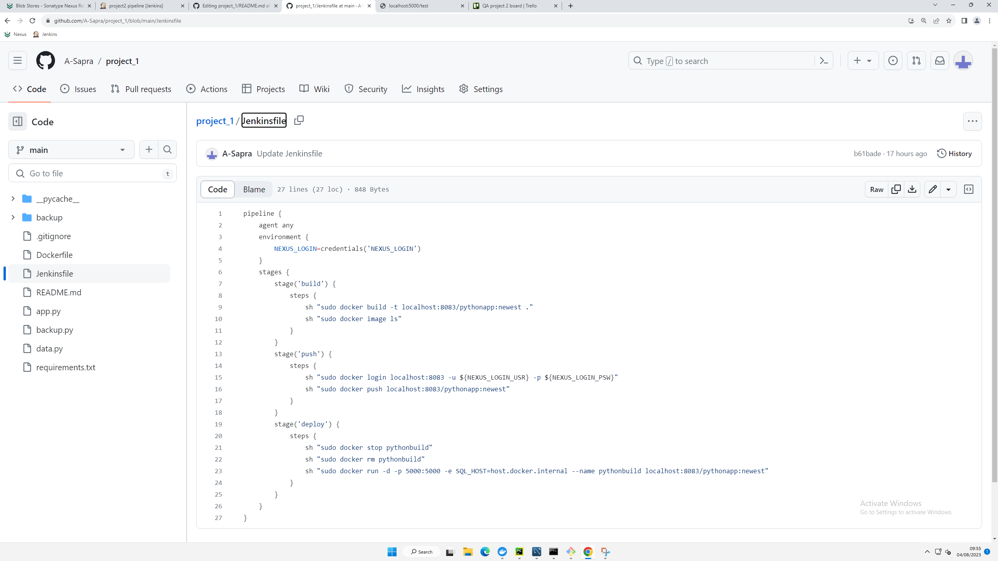Image resolution: width=998 pixels, height=561 pixels.
Task: Open the ellipsis more-options menu
Action: (x=972, y=121)
